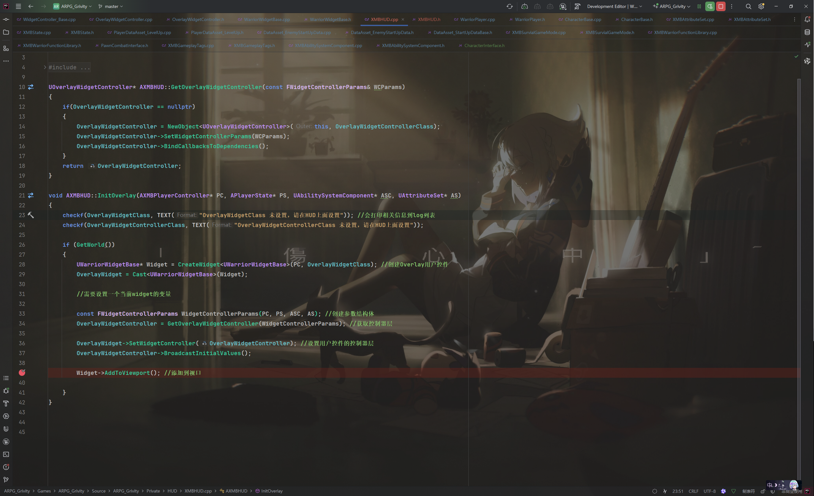The width and height of the screenshot is (814, 496).
Task: Click the refresh/sync icon in top toolbar
Action: 510,6
